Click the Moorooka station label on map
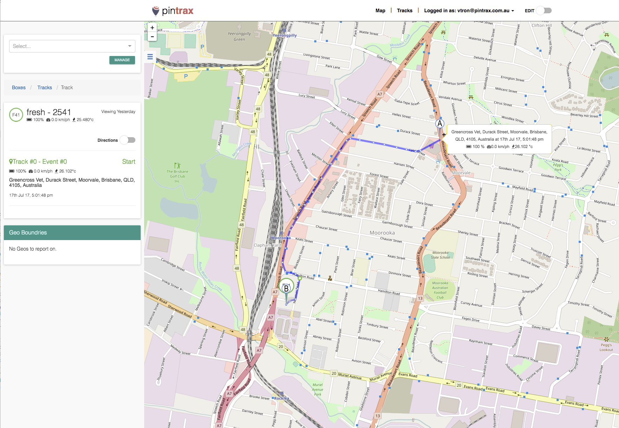619x428 pixels. 281,238
